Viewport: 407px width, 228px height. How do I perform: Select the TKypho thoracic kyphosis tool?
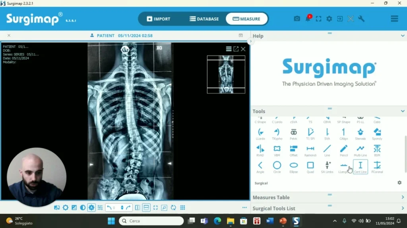[x=277, y=134]
